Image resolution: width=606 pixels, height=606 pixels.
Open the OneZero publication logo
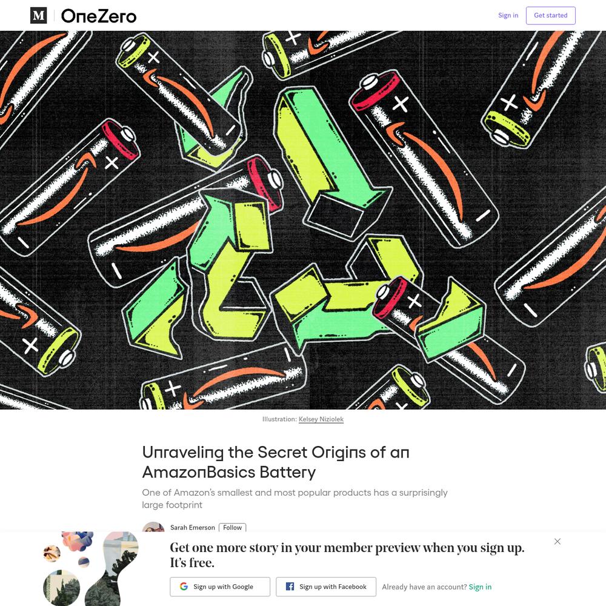99,16
